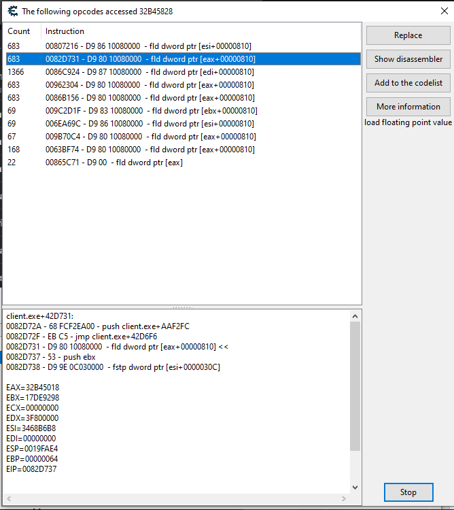Image resolution: width=454 pixels, height=510 pixels.
Task: Click the Cheat Engine title bar icon
Action: 13,11
